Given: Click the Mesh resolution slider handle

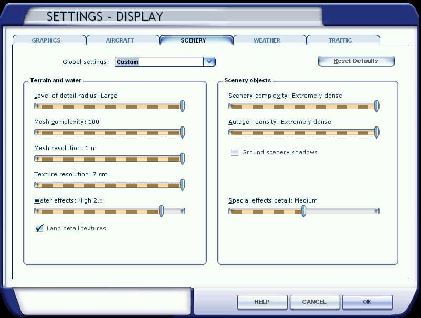Looking at the screenshot, I should (x=182, y=158).
